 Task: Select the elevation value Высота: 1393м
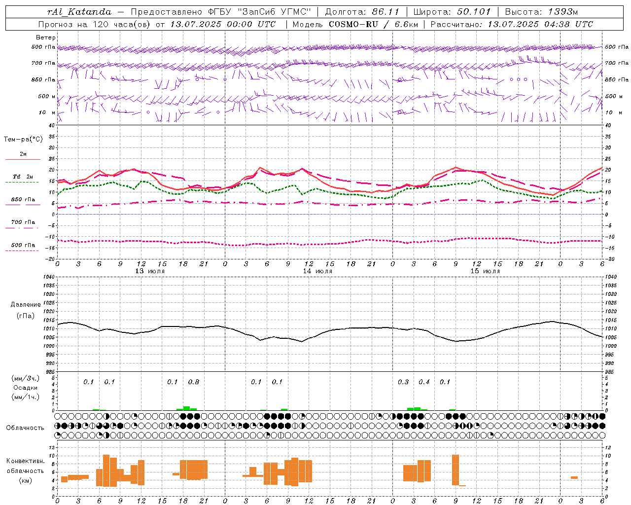click(x=541, y=12)
